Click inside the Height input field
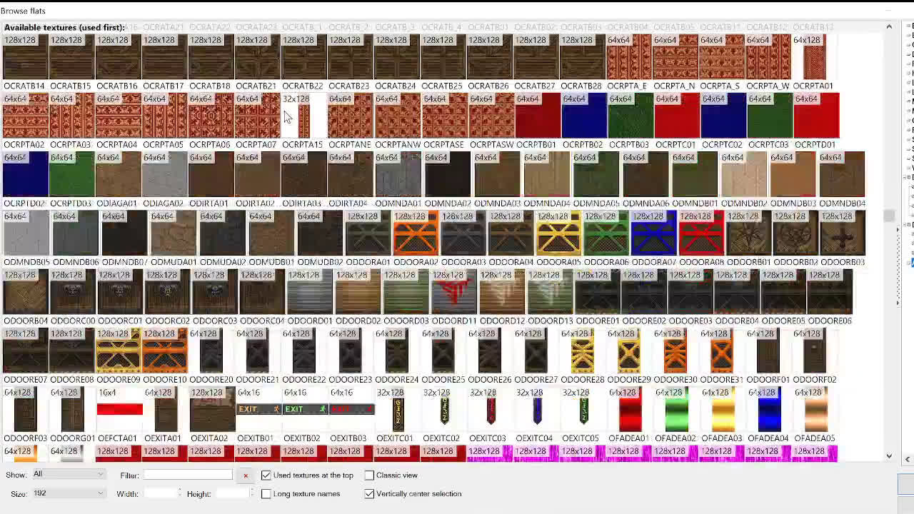 point(232,493)
